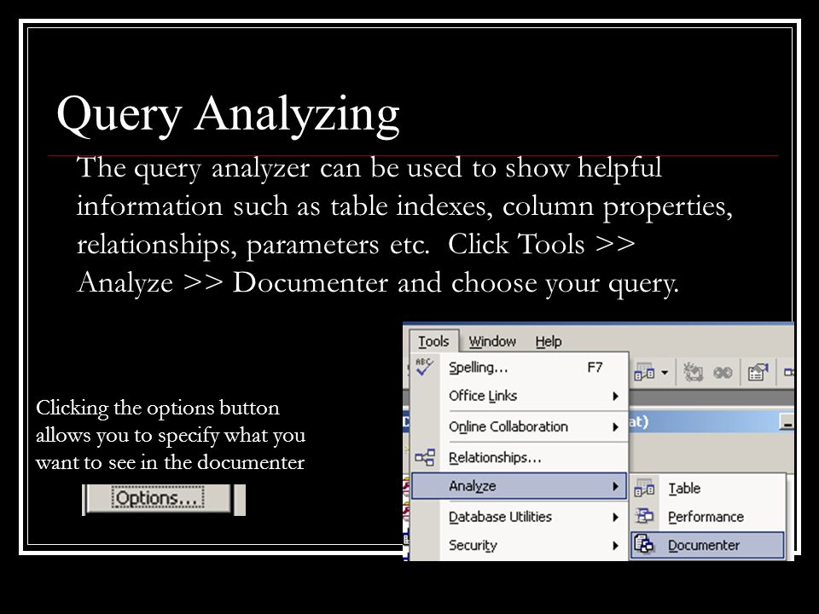The image size is (819, 614).
Task: Select Relationships... menu entry
Action: coord(520,457)
